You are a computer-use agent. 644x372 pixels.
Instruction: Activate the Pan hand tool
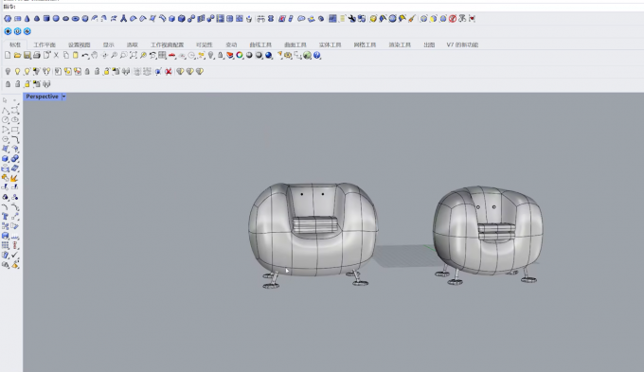(x=95, y=55)
